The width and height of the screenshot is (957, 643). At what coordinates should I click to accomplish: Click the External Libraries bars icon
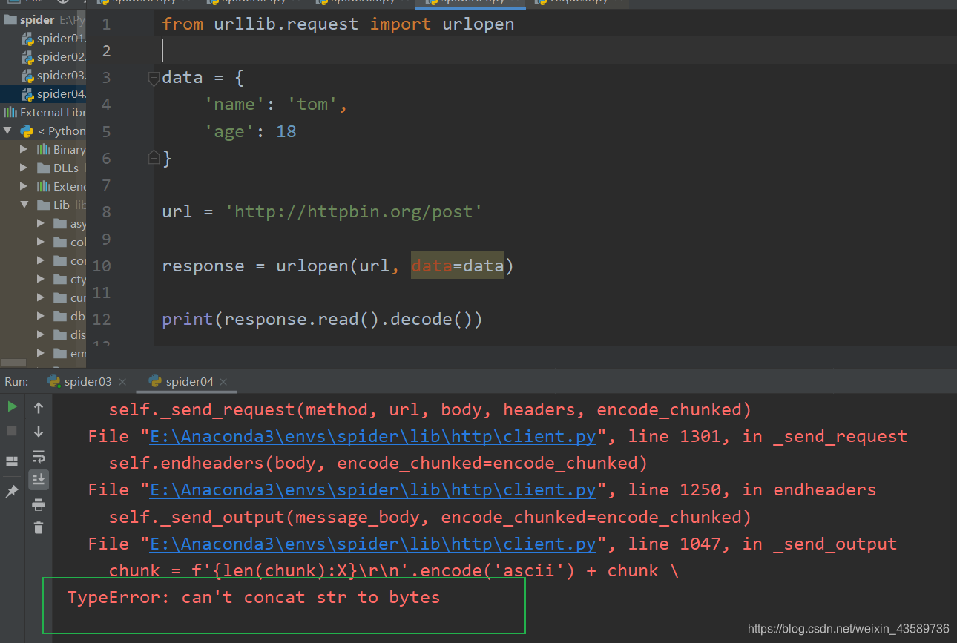pos(10,113)
